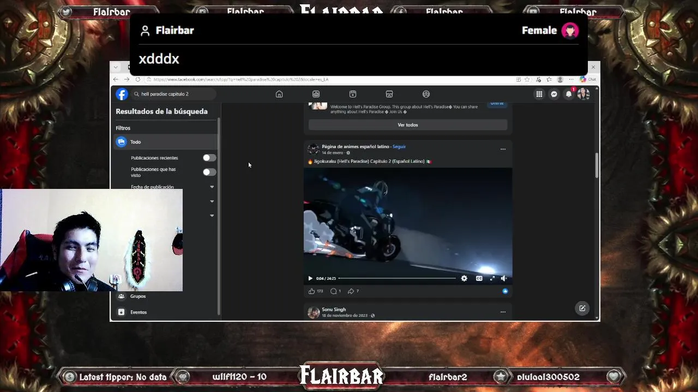698x392 pixels.
Task: Expand Fecha de publicación dropdown
Action: (212, 187)
